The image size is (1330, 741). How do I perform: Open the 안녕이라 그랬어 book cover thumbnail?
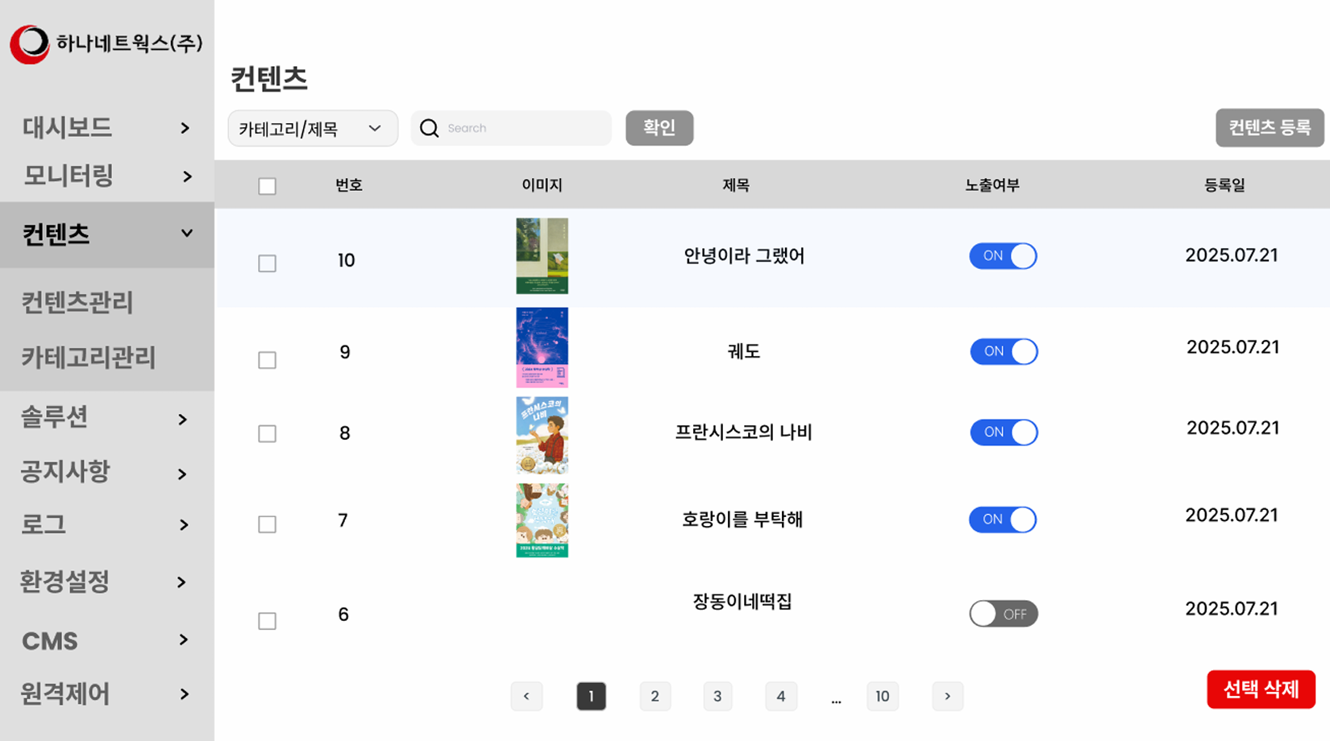tap(542, 256)
